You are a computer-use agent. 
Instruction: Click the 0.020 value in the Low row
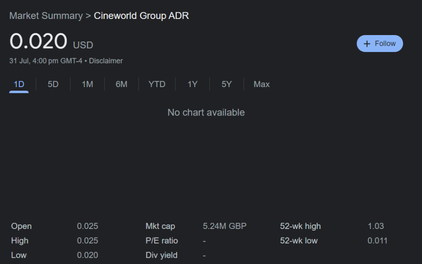click(87, 255)
